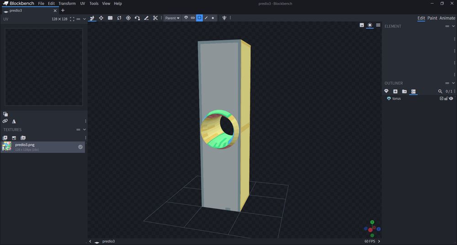
Task: Click the Add Mesh icon in Outliner
Action: point(387,92)
